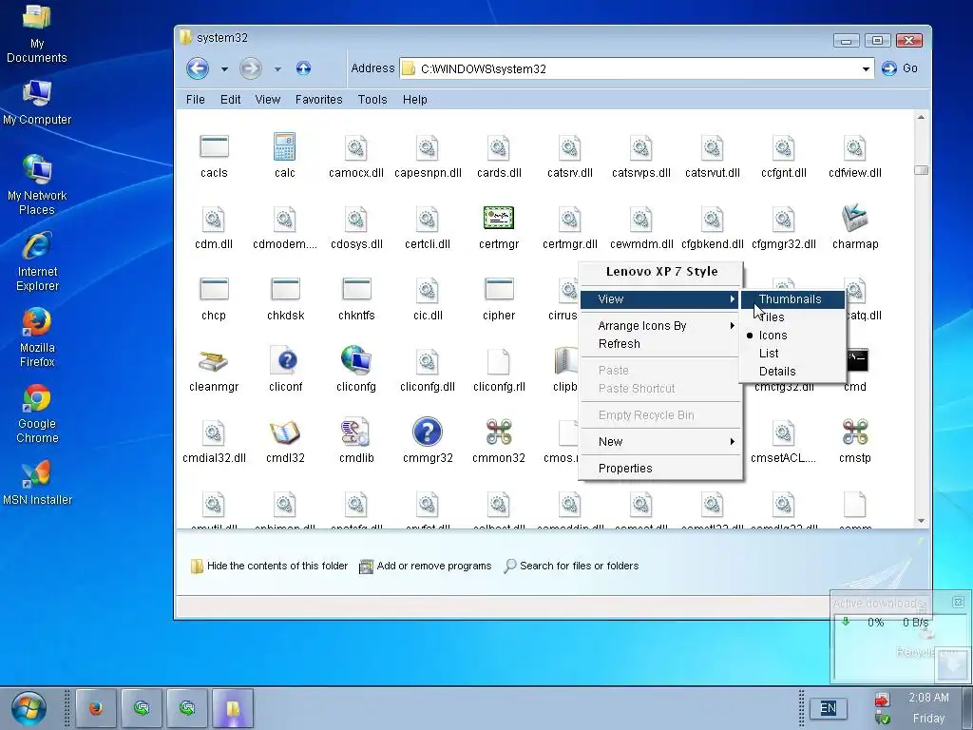Click the cleanmgr disk cleanup icon
The width and height of the screenshot is (973, 730).
point(214,360)
